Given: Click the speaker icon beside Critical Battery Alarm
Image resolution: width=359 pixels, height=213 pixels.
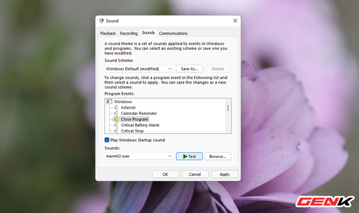Looking at the screenshot, I should click(116, 125).
